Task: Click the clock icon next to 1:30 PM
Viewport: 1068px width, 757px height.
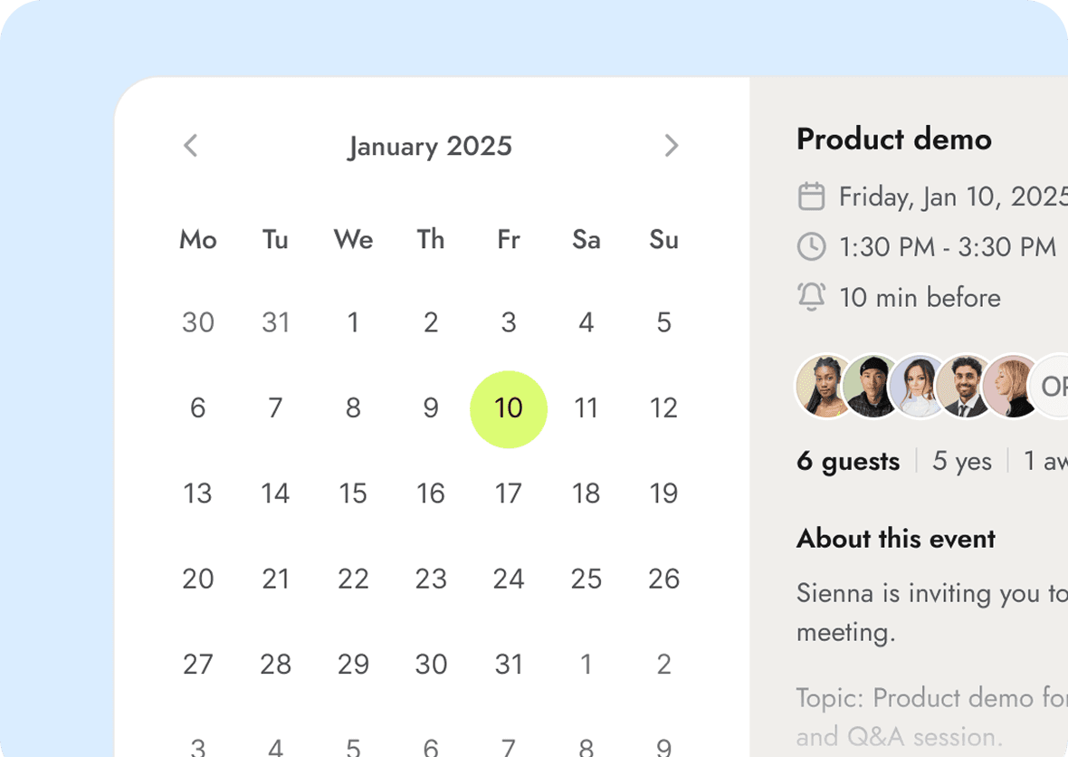Action: [x=811, y=246]
